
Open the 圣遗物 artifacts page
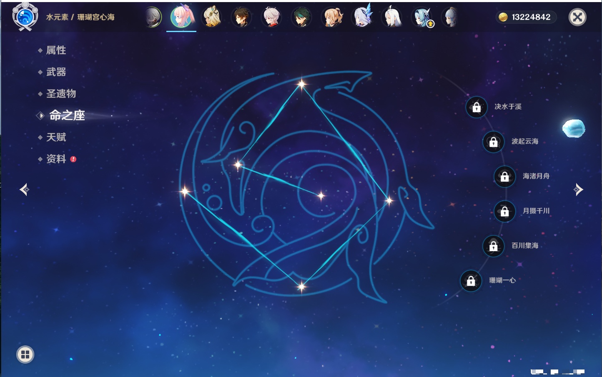pos(61,94)
